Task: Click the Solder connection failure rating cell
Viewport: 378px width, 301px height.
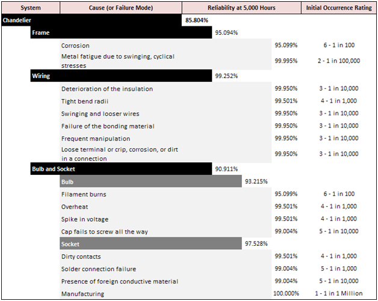Action: (x=339, y=269)
